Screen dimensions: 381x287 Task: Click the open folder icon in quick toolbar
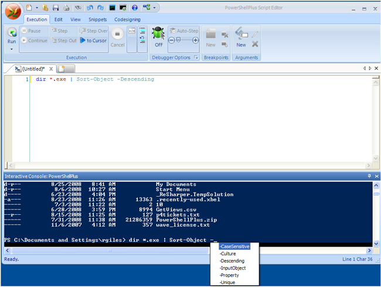click(44, 8)
